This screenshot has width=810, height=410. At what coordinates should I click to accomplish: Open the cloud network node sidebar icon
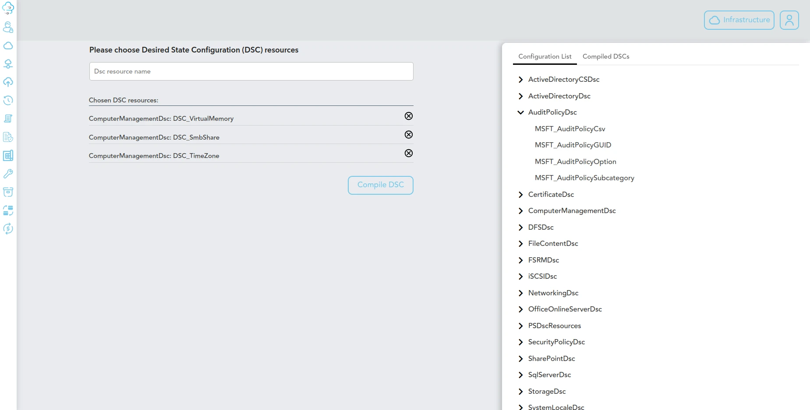(8, 64)
